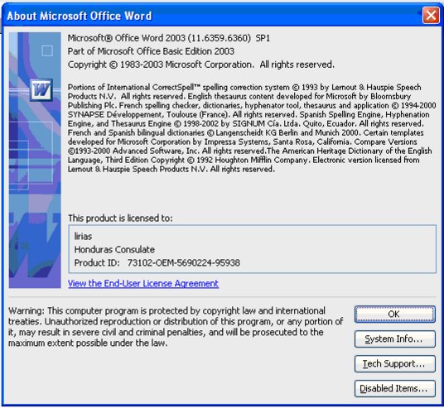444x408 pixels.
Task: Click the SP1 service pack label
Action: pyautogui.click(x=263, y=38)
